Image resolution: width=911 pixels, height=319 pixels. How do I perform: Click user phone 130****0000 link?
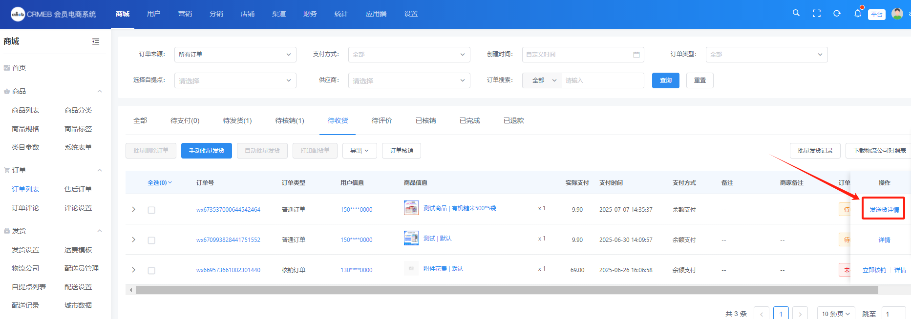[x=357, y=270]
